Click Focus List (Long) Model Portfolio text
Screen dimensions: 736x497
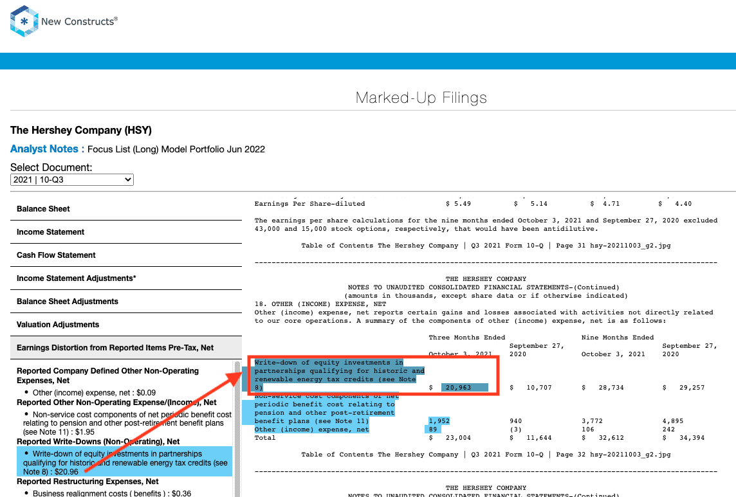click(176, 149)
